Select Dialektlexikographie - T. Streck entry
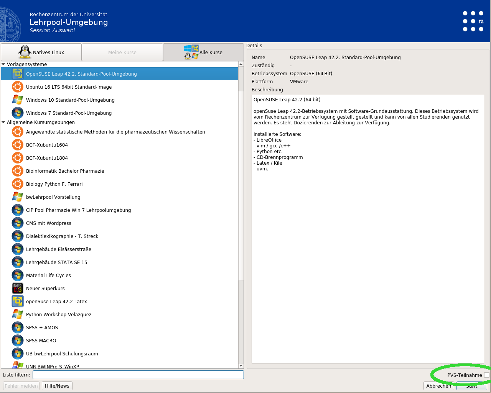491x393 pixels. click(x=62, y=236)
